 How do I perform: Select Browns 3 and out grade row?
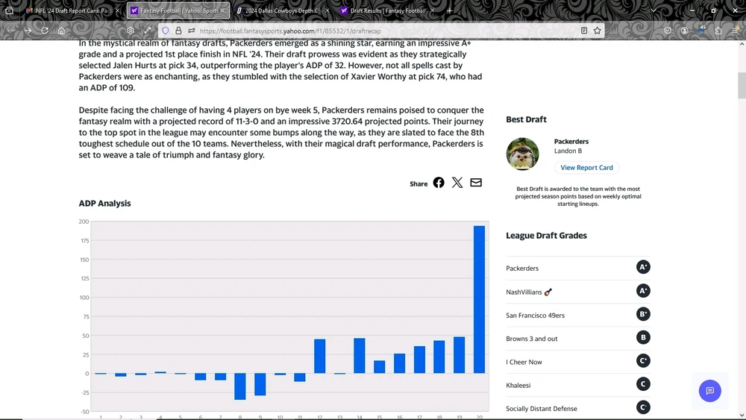coord(578,338)
